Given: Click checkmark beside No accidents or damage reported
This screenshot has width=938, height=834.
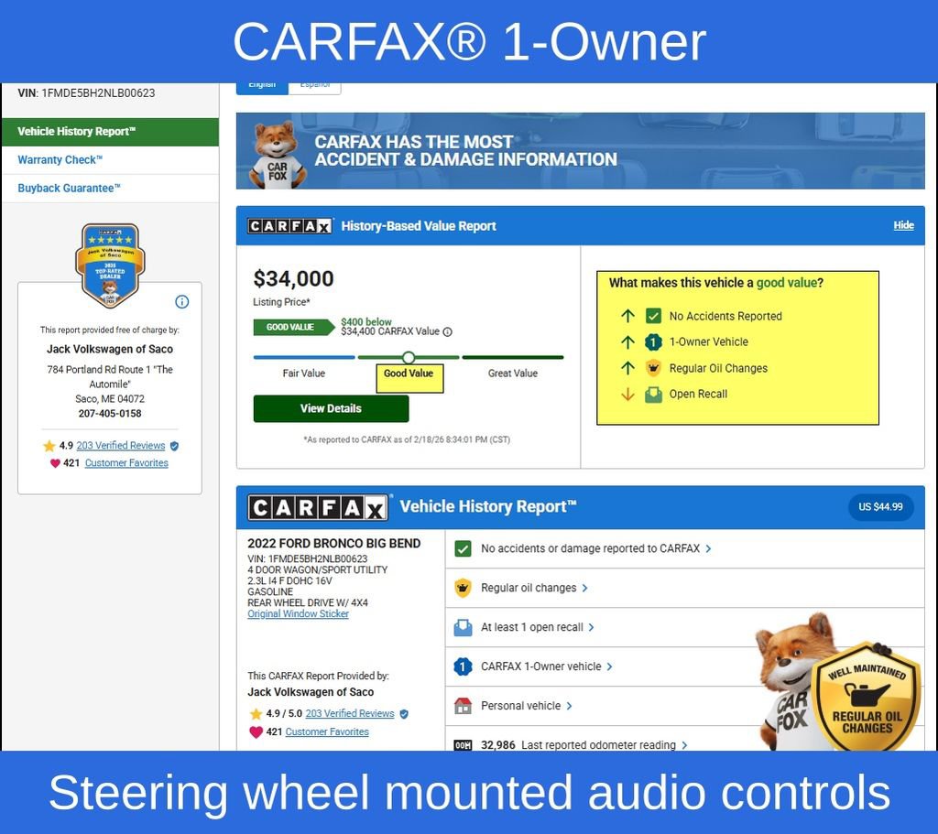Looking at the screenshot, I should (463, 548).
